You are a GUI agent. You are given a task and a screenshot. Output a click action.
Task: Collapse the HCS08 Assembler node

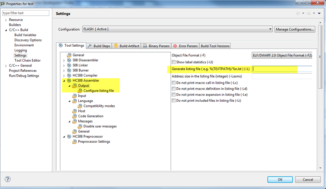coord(64,81)
